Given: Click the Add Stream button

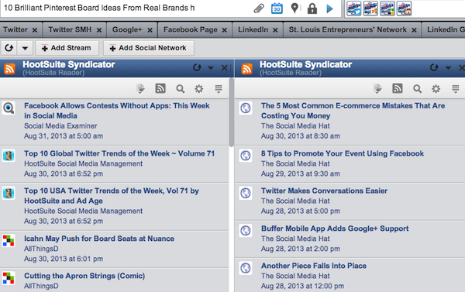Looking at the screenshot, I should click(67, 48).
